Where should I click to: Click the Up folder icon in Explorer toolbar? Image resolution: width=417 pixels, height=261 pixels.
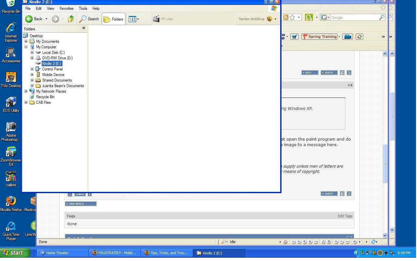tap(71, 19)
